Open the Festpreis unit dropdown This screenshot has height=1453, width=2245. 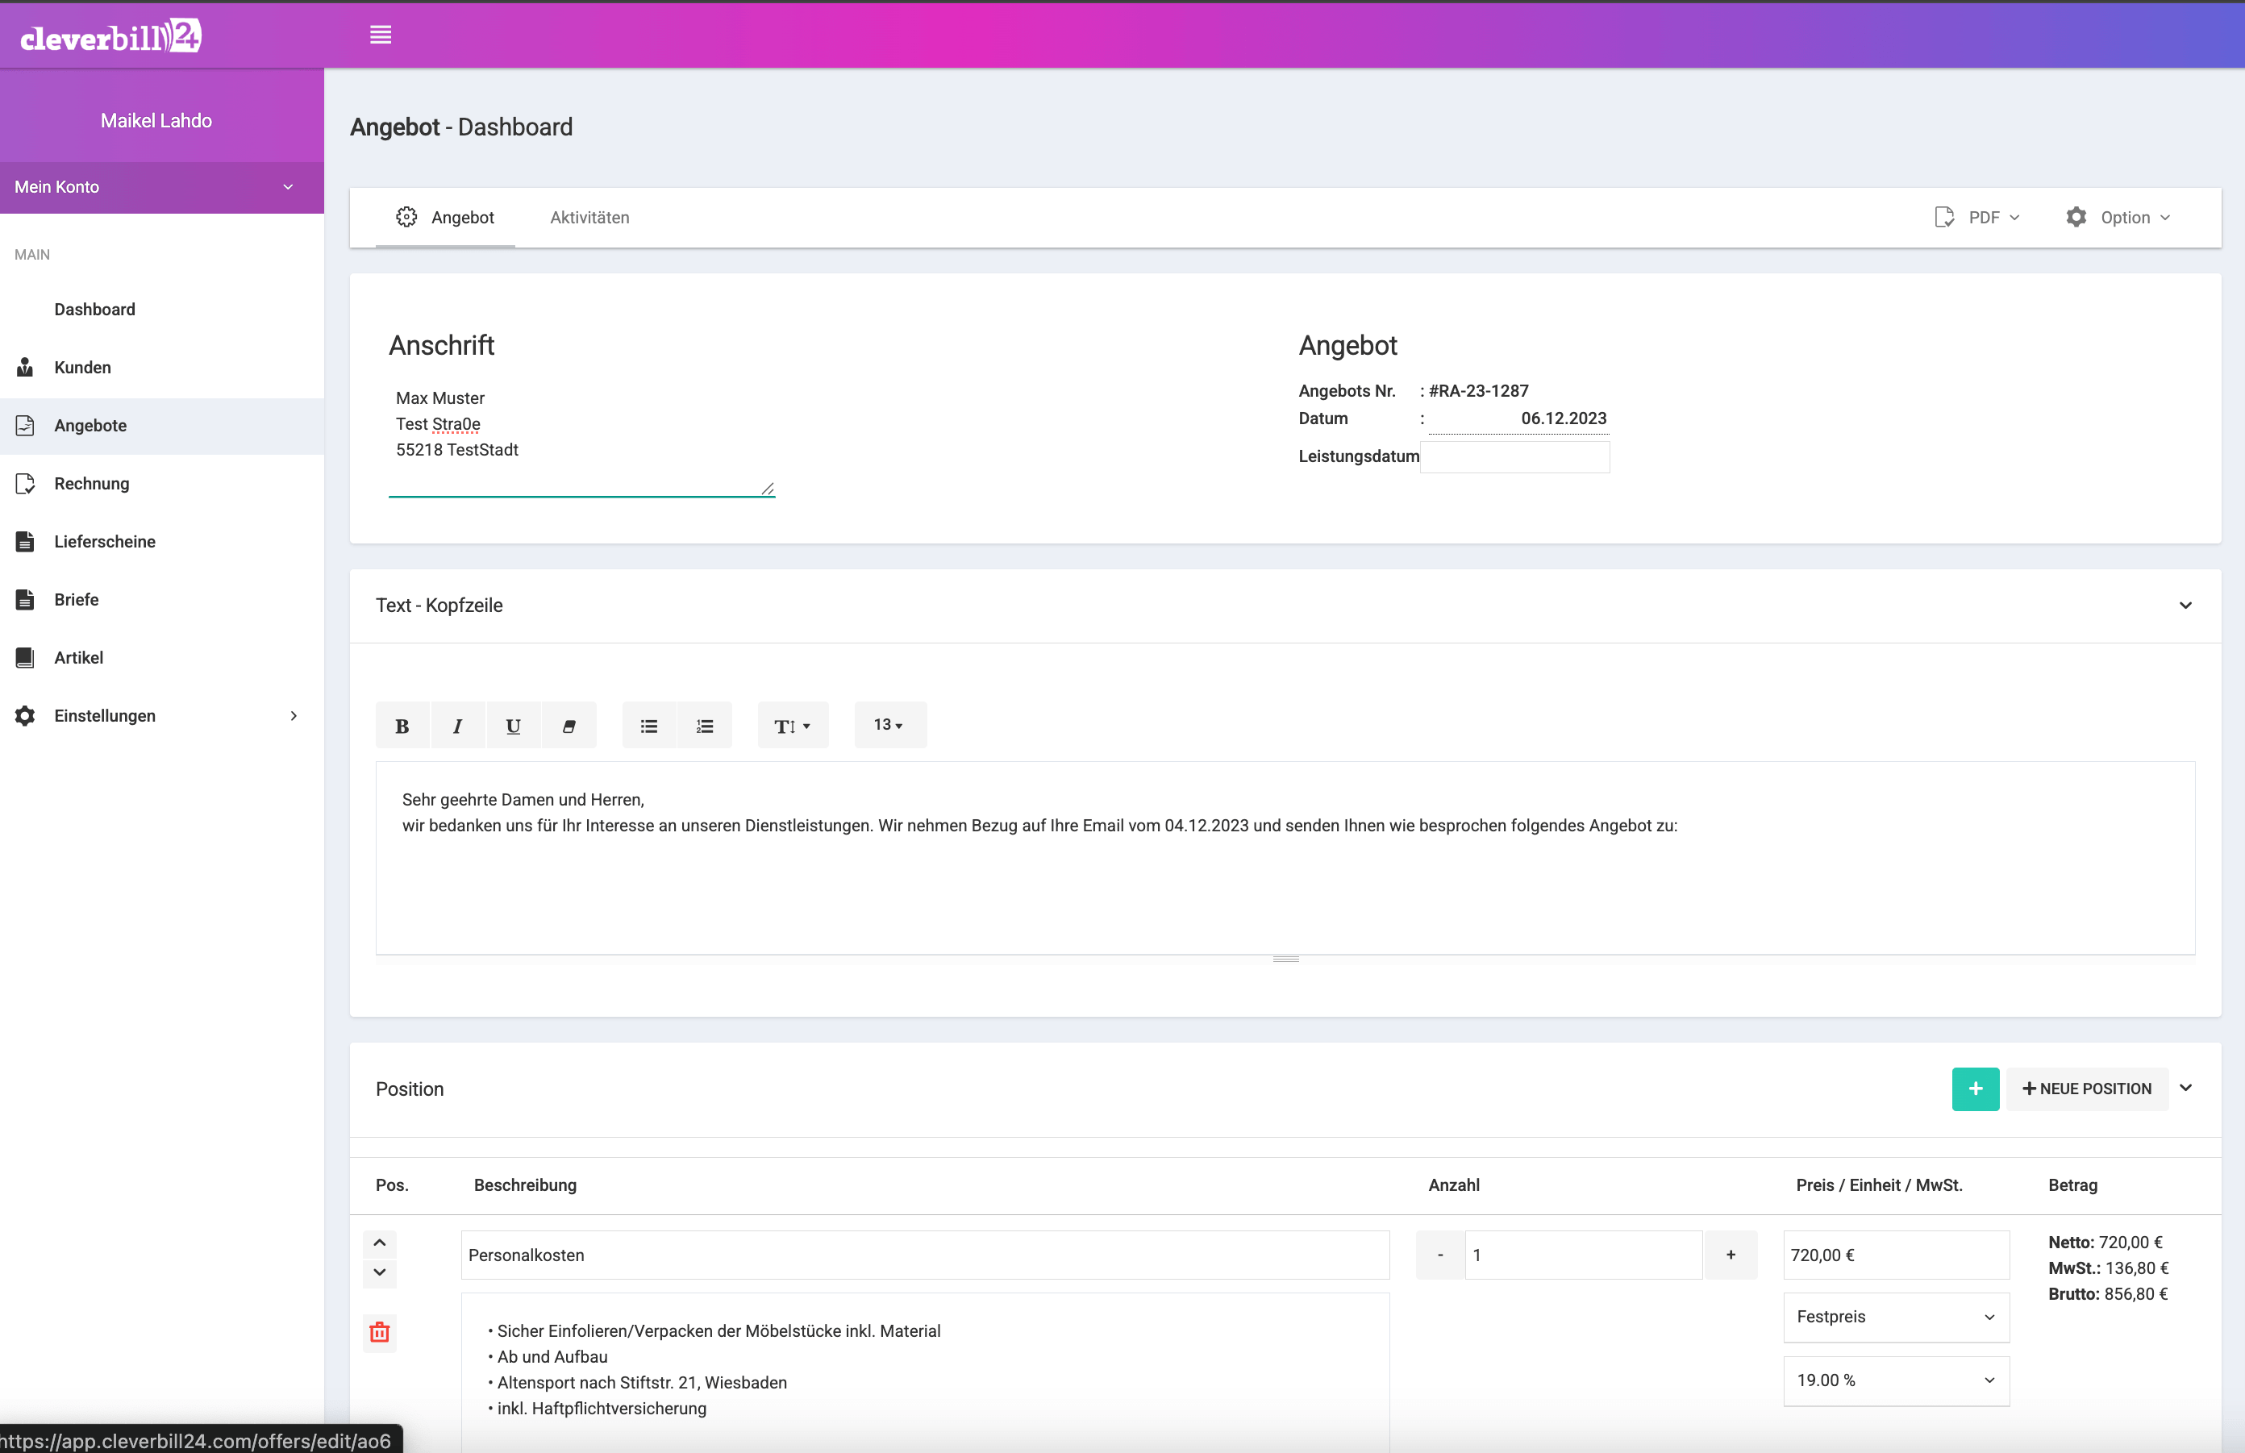tap(1896, 1318)
